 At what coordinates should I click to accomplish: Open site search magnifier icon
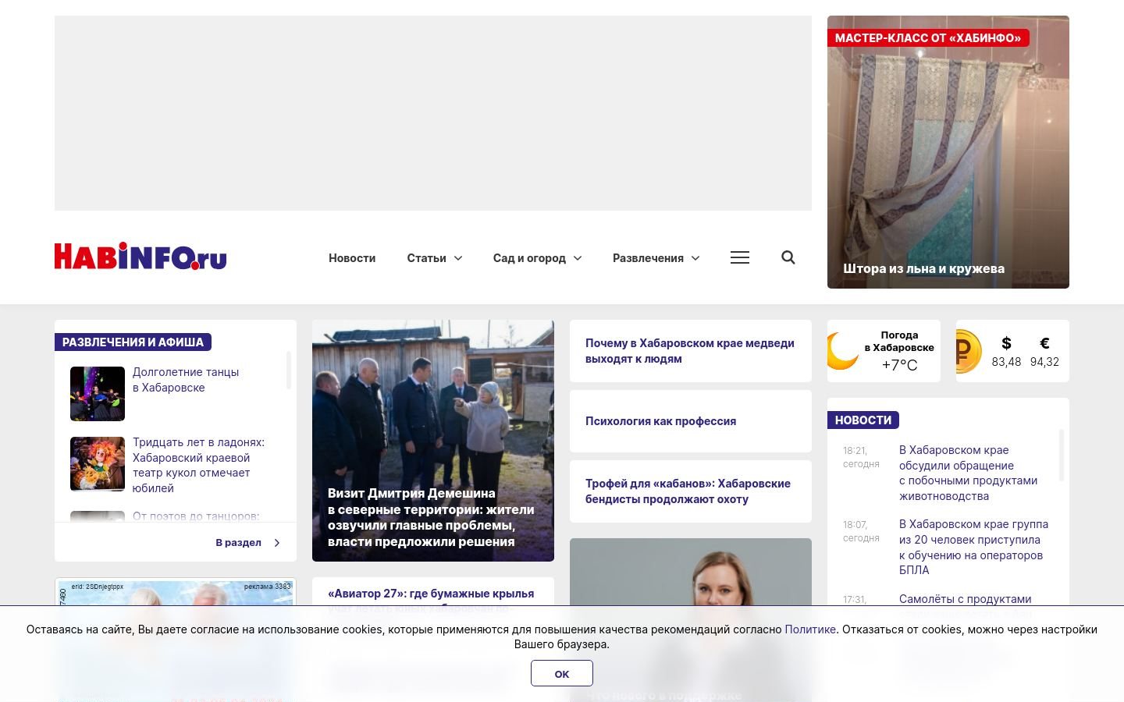coord(788,257)
